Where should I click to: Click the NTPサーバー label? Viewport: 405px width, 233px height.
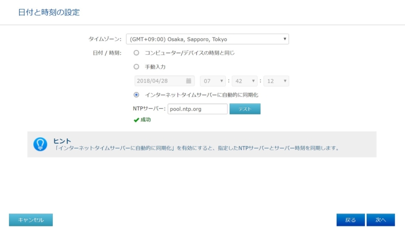point(149,109)
